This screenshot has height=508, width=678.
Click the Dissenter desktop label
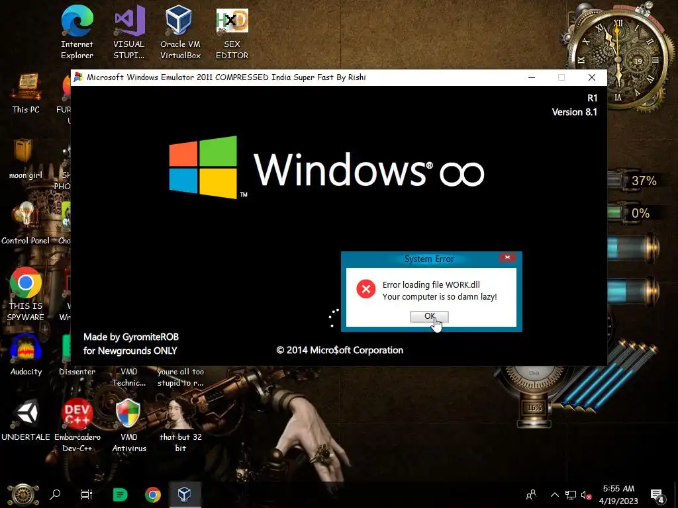pos(77,372)
